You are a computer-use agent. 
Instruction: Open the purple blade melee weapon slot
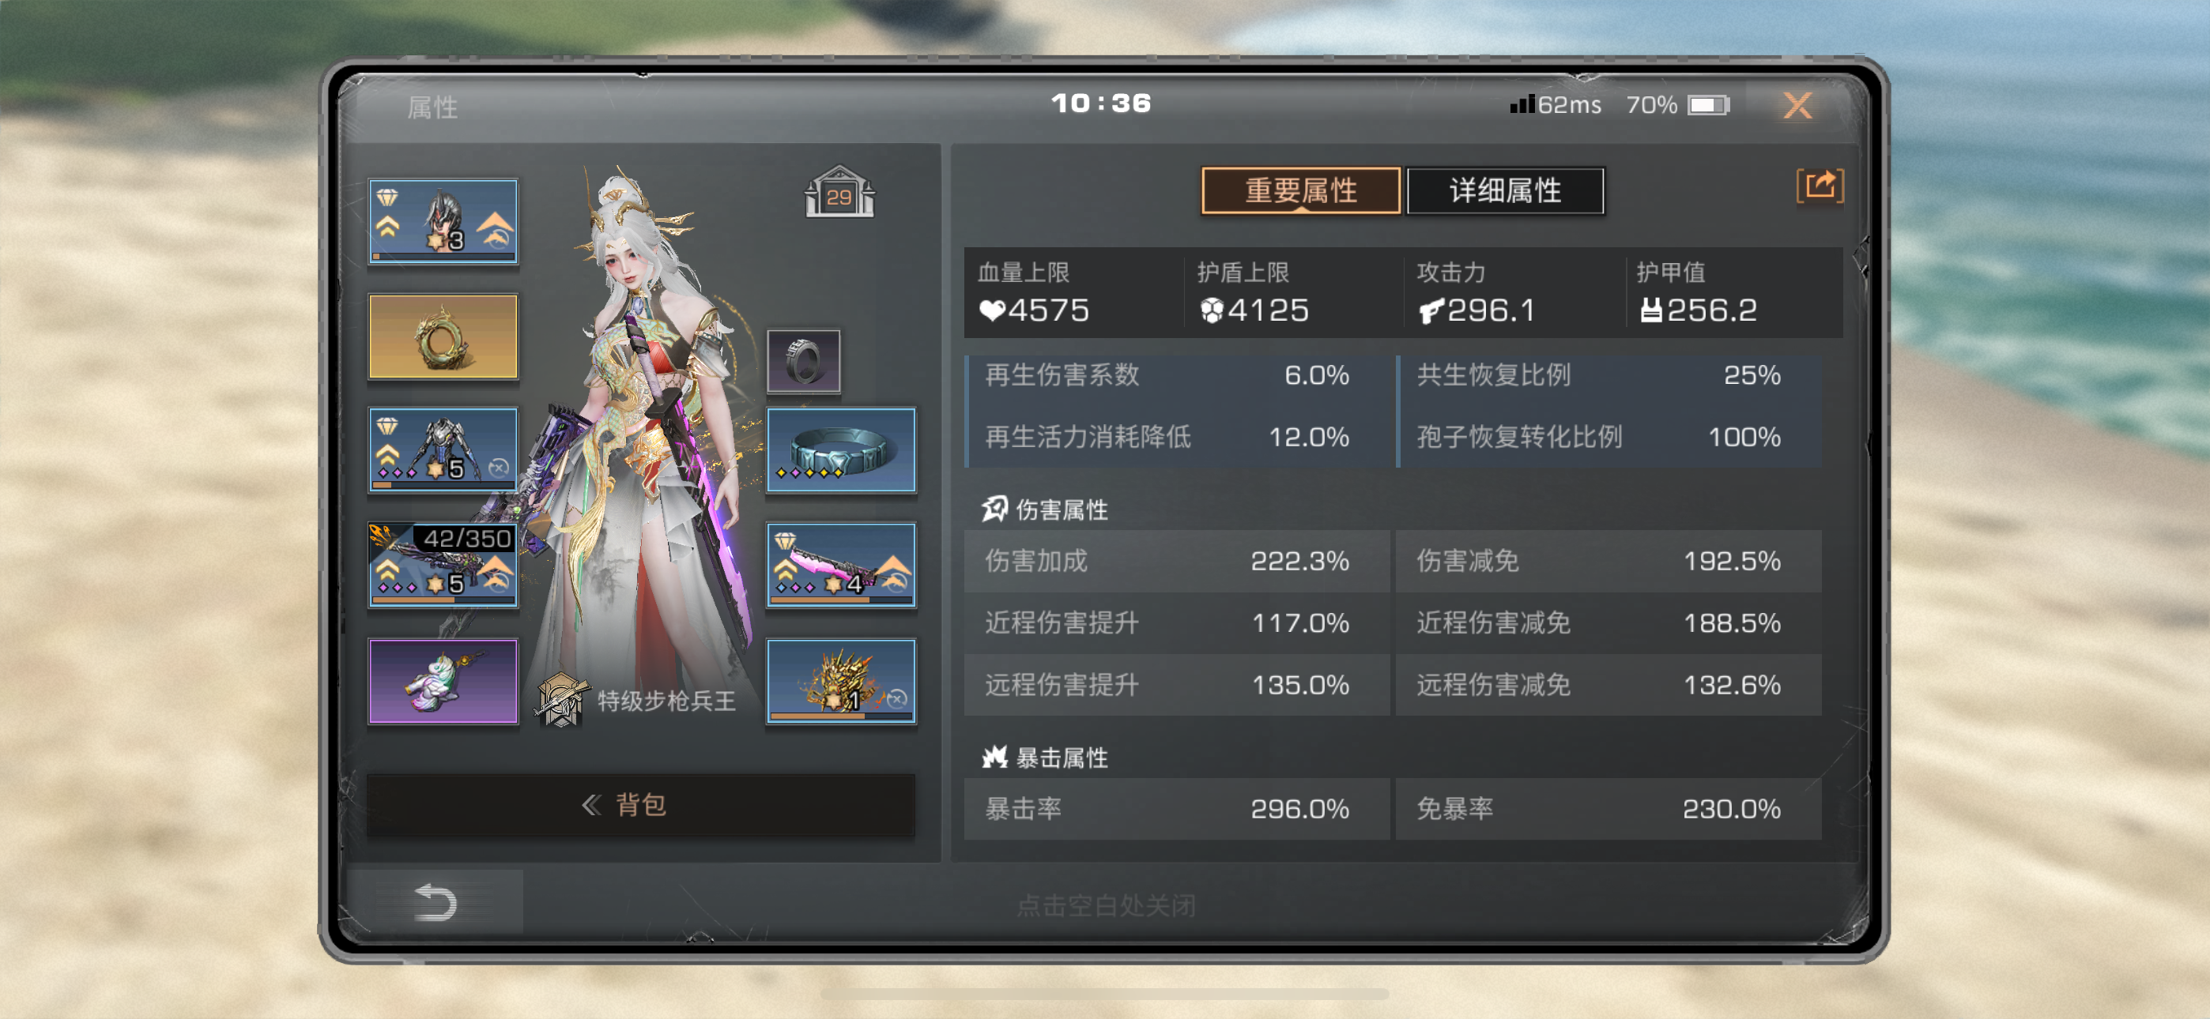(841, 564)
